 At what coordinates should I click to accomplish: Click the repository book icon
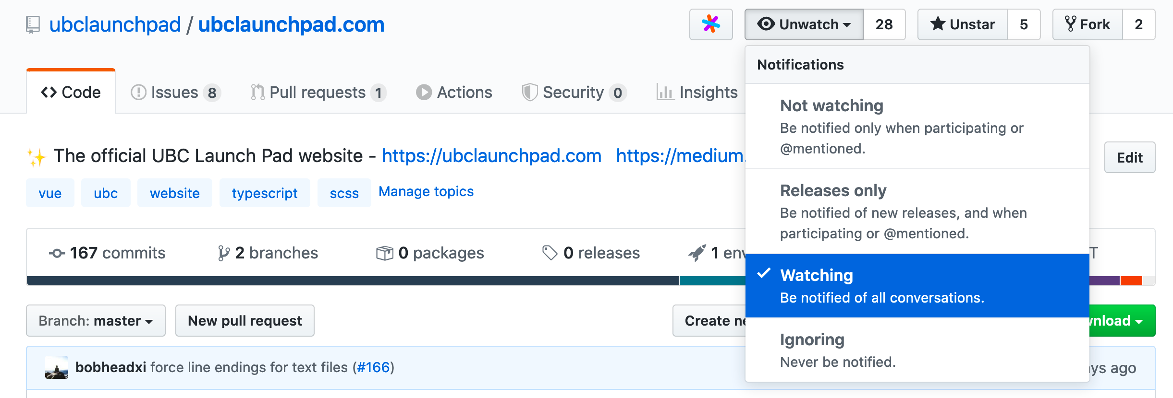[x=33, y=24]
